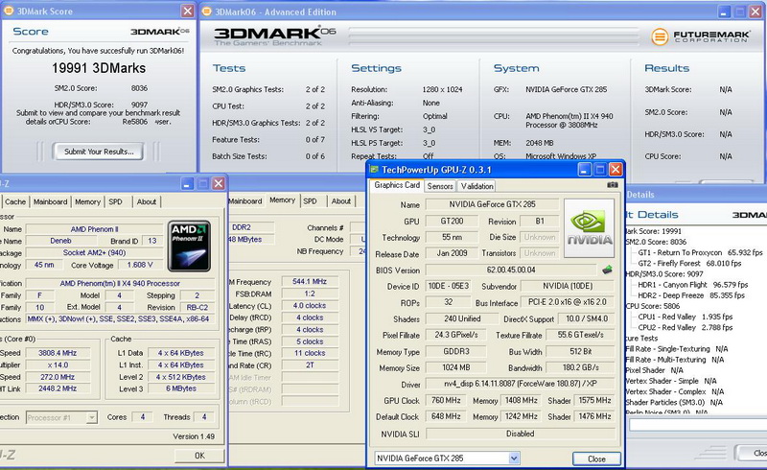The height and width of the screenshot is (470, 767).
Task: Click the GPU-Z title bar icon
Action: [374, 170]
